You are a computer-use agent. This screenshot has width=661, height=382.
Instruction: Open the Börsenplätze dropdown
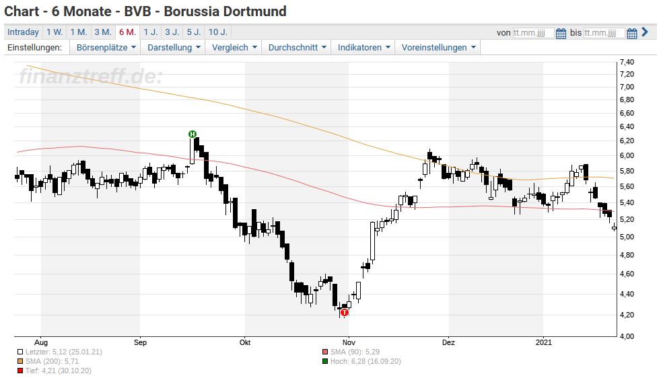click(x=106, y=48)
